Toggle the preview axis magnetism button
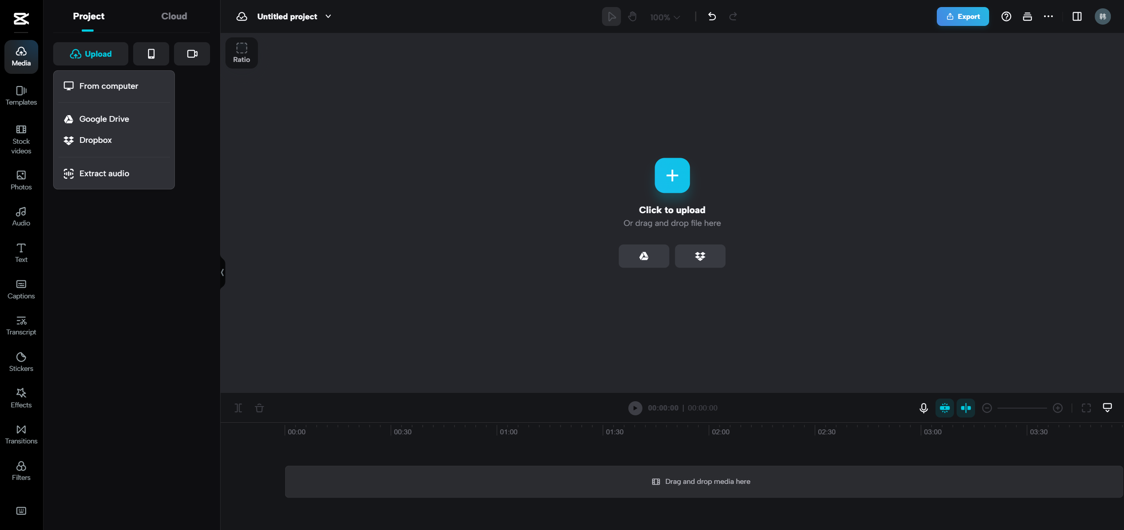 (x=965, y=408)
